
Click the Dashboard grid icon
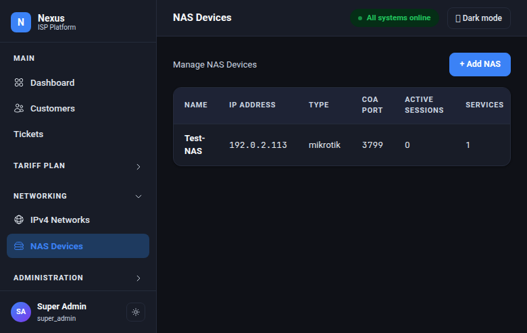(19, 82)
